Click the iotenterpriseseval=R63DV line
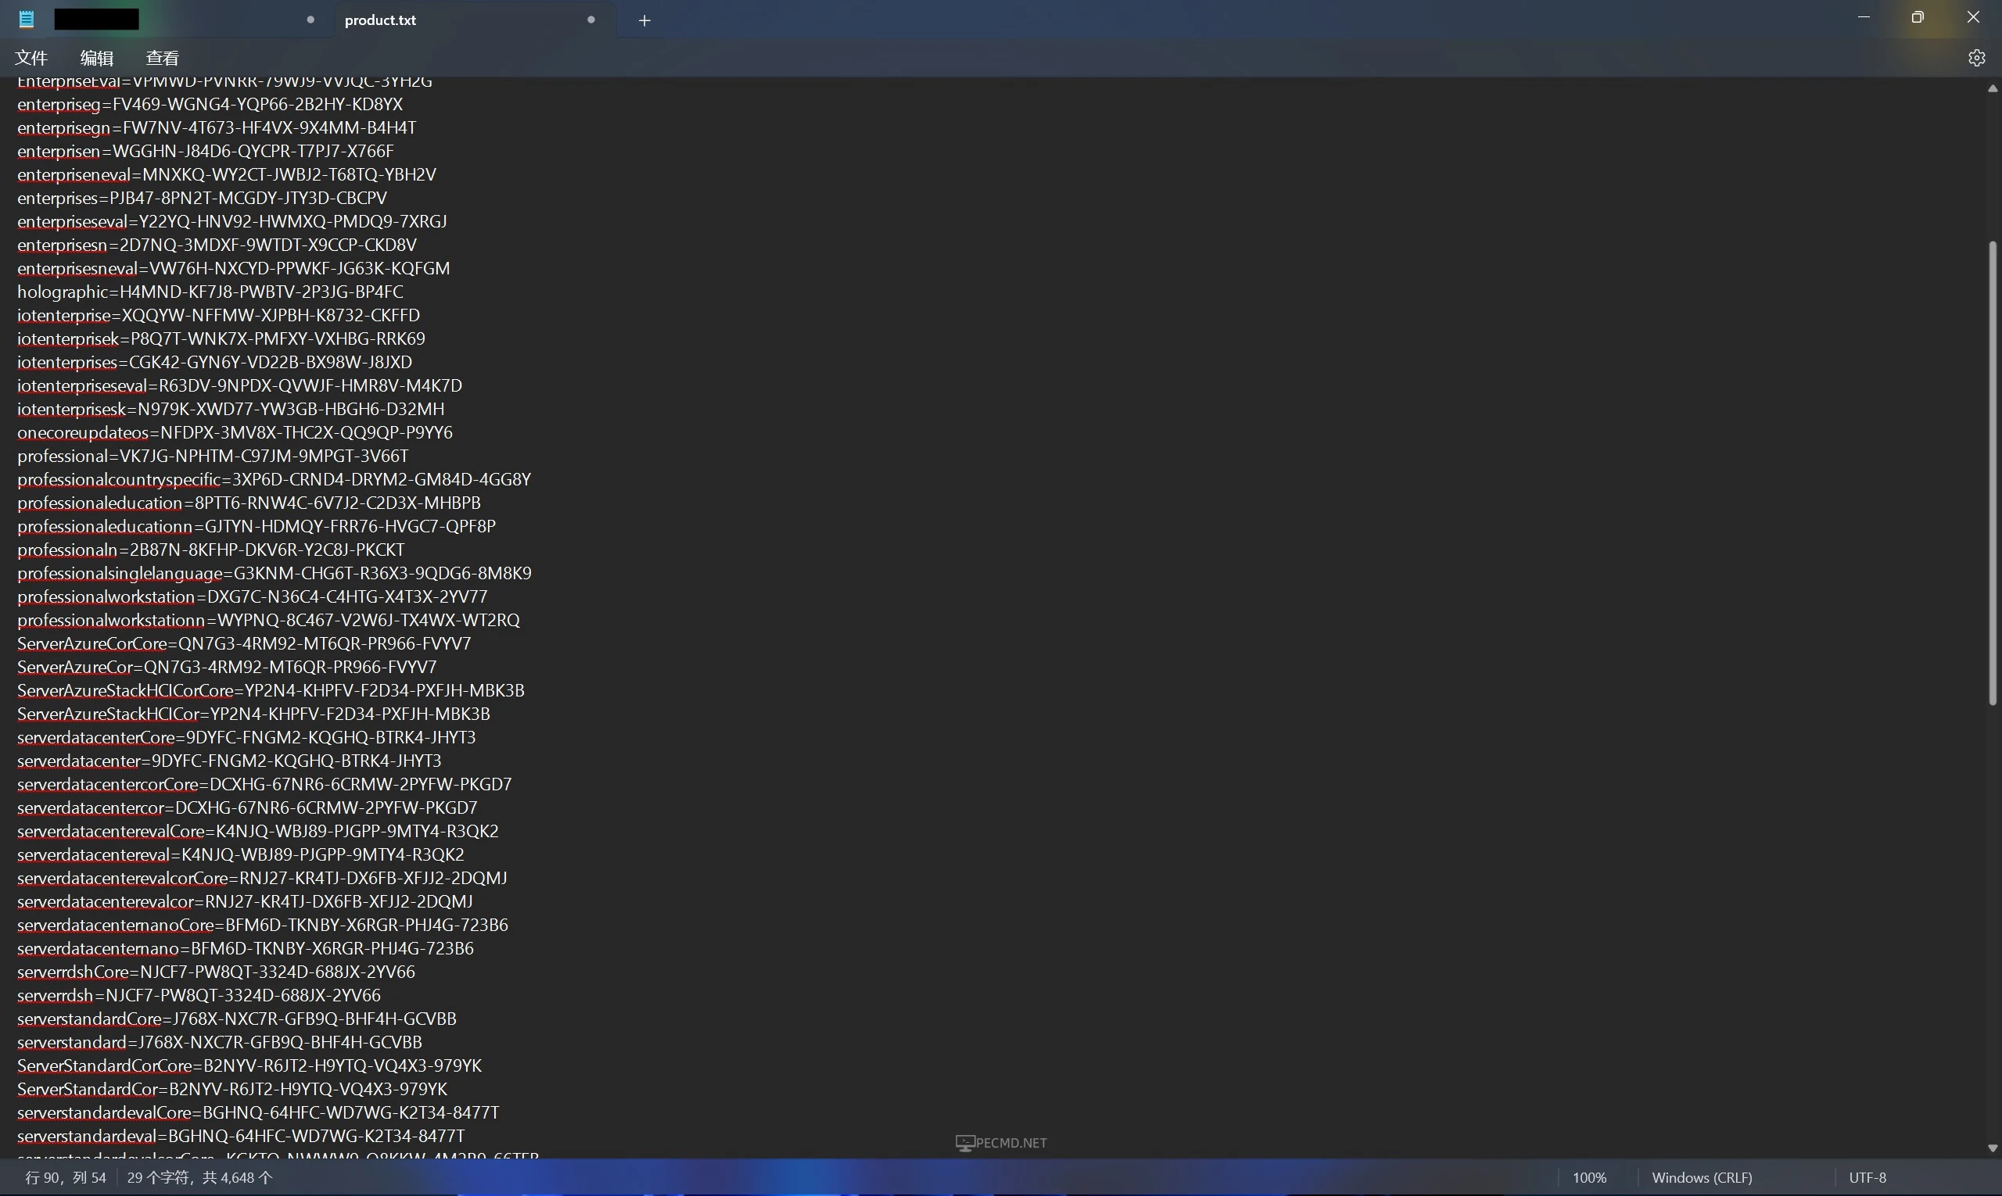The image size is (2002, 1196). (239, 385)
